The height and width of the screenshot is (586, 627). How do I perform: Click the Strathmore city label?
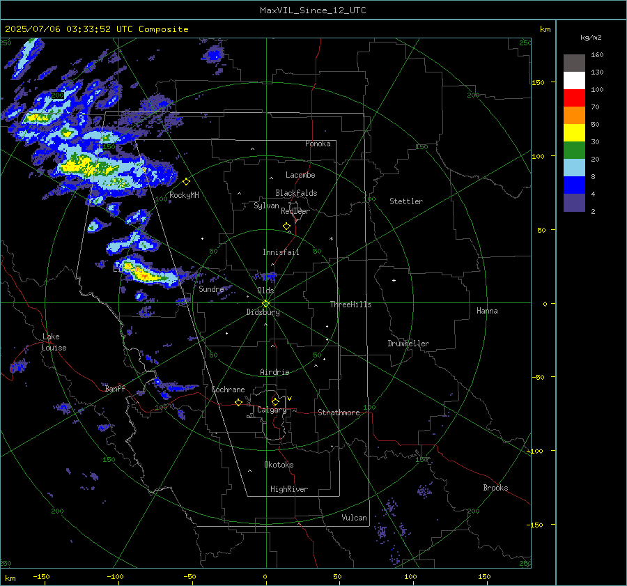point(339,412)
